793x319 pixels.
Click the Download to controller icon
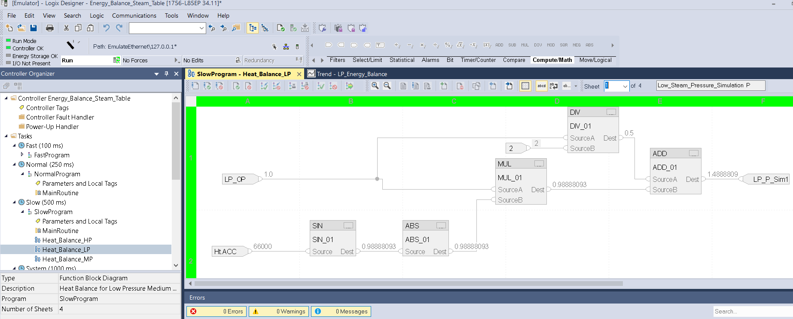305,28
